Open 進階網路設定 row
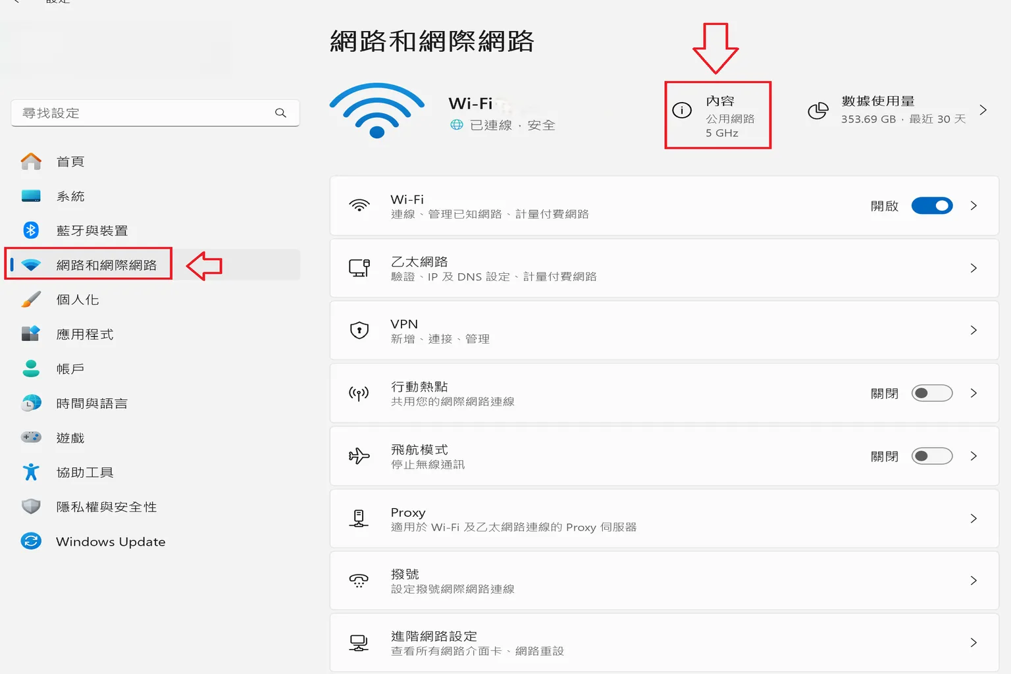Viewport: 1011px width, 674px height. 664,642
